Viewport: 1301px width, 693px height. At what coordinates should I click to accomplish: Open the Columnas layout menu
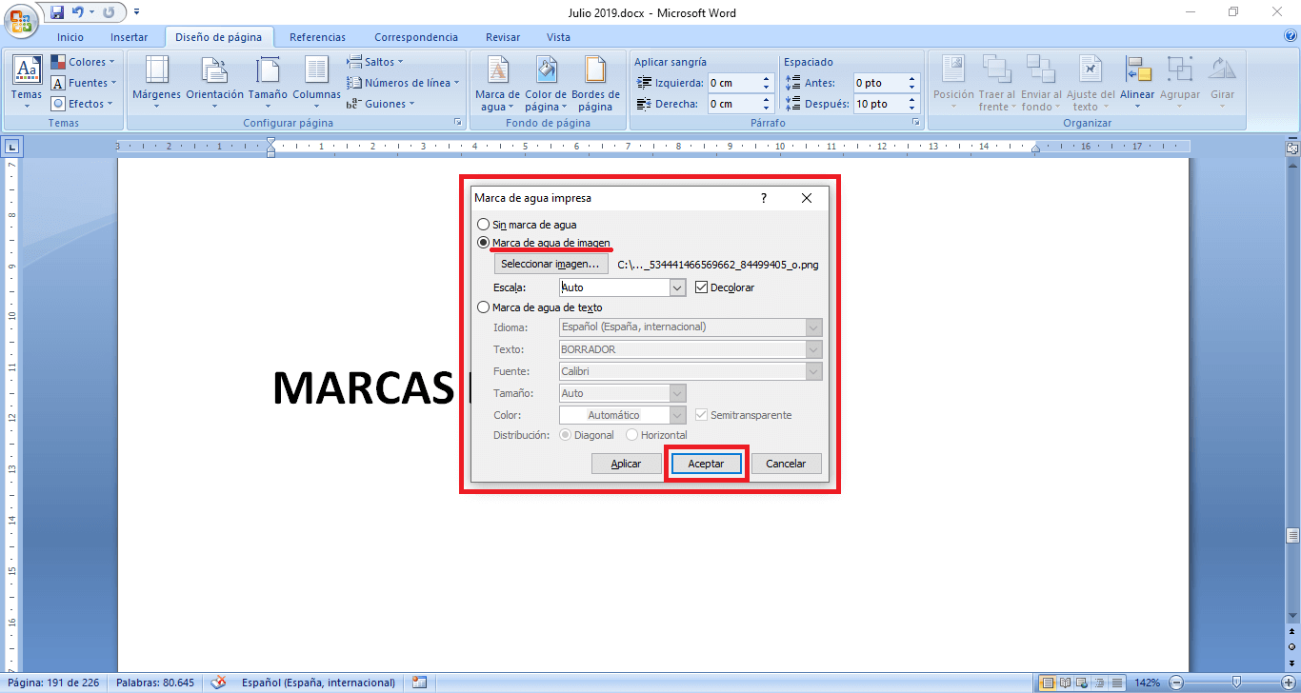coord(316,83)
